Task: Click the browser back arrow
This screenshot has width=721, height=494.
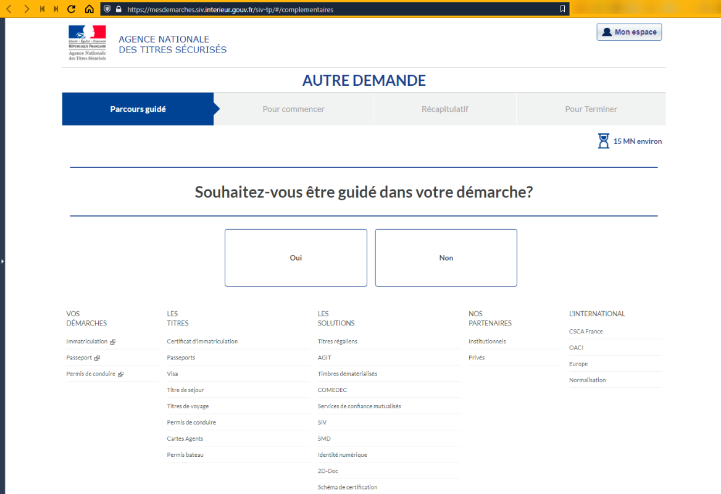Action: 9,9
